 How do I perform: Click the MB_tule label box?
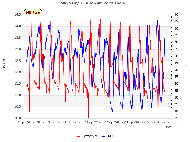pyautogui.click(x=33, y=12)
